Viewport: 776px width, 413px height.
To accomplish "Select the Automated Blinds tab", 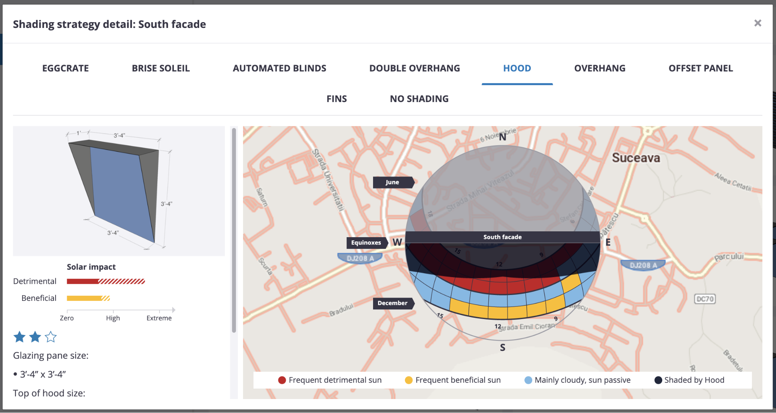I will [x=279, y=68].
